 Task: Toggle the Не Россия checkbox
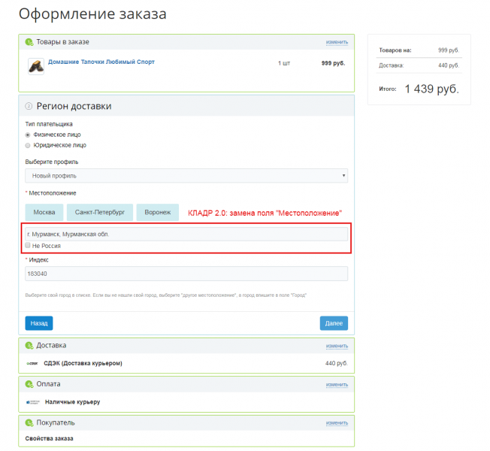(x=28, y=246)
